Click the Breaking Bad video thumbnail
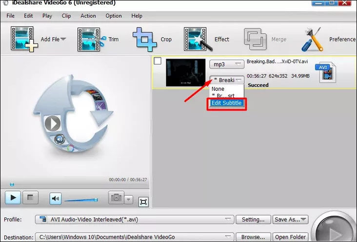 click(x=186, y=73)
